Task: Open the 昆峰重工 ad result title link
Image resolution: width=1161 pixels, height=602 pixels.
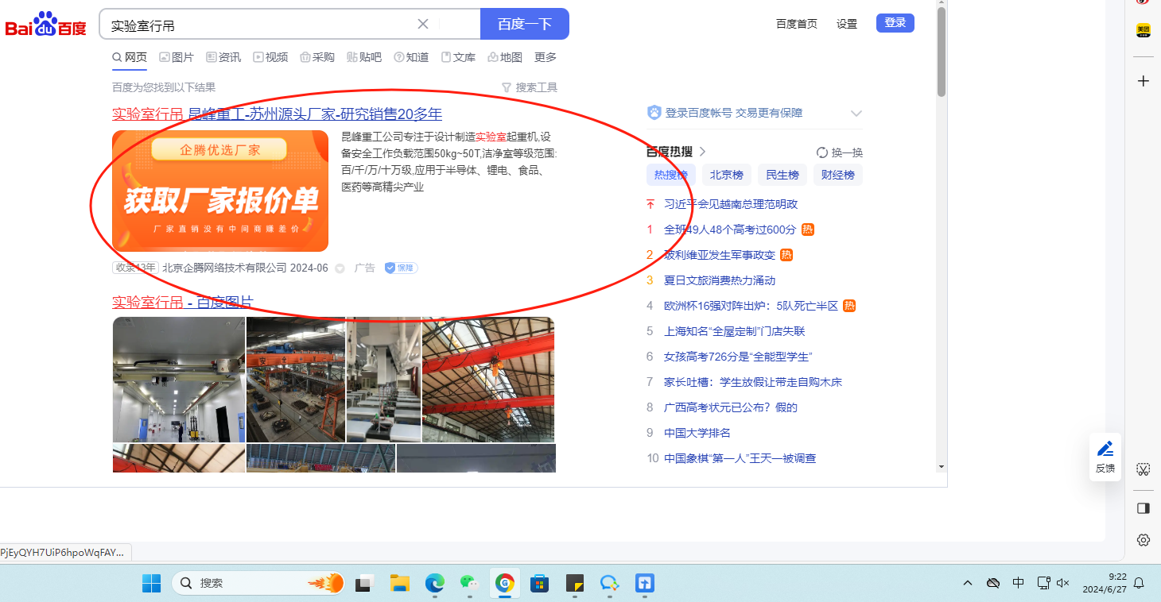Action: [277, 114]
